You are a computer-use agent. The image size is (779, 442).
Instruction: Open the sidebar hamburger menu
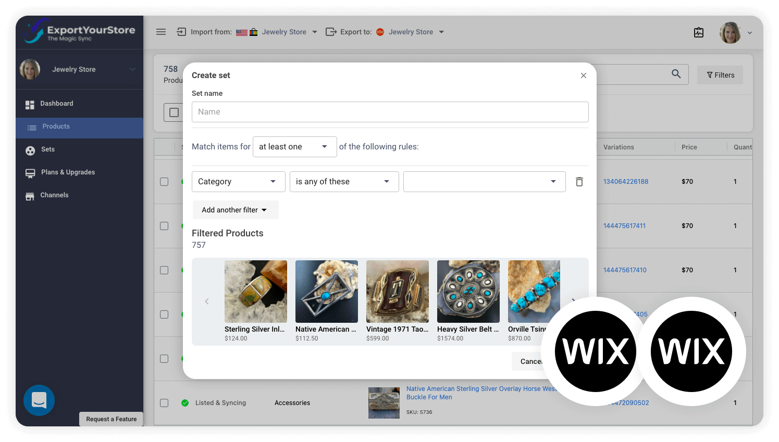pos(161,32)
